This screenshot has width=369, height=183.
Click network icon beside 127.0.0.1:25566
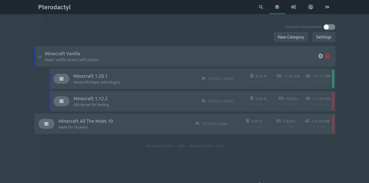pyautogui.click(x=197, y=124)
